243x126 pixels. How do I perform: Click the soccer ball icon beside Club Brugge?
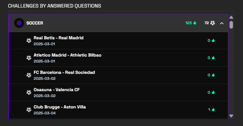tap(29, 110)
